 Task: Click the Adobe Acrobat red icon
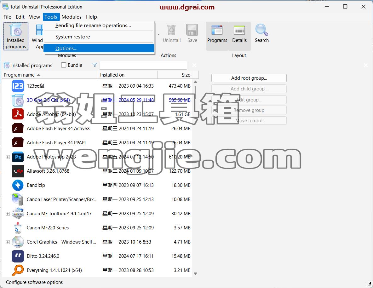[x=18, y=114]
